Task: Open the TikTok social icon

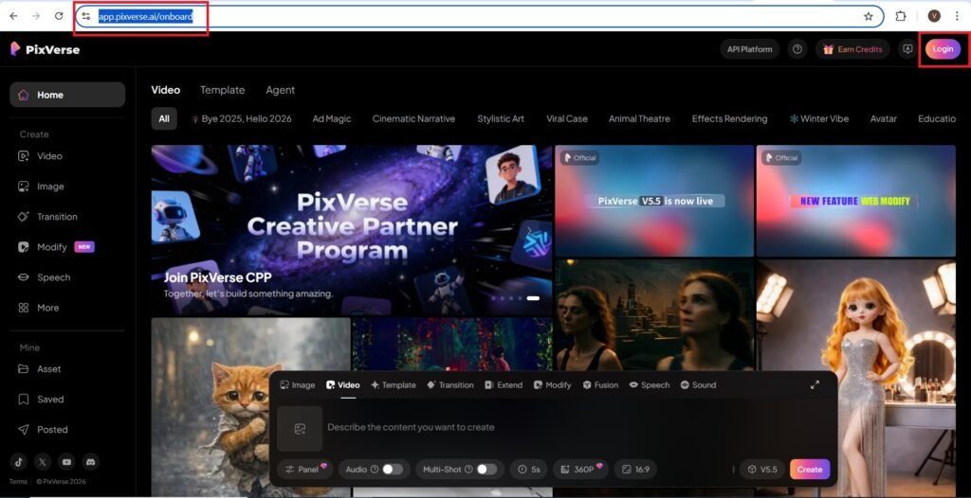Action: [x=19, y=462]
